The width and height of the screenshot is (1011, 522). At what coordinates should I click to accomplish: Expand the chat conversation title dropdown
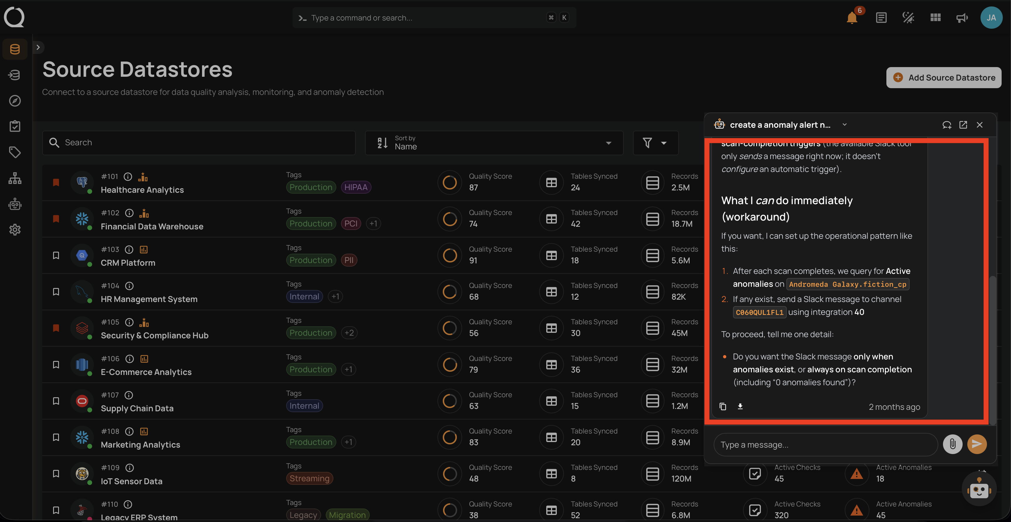pyautogui.click(x=844, y=125)
